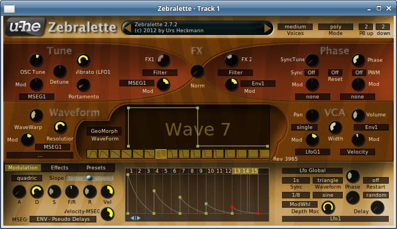Adjust the Slope faster/slower slider
The width and height of the screenshot is (397, 229).
tap(89, 178)
